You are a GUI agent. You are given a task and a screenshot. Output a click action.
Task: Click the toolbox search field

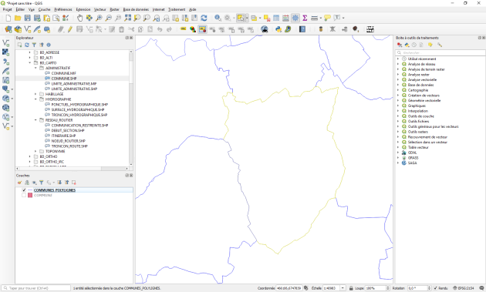coord(440,52)
